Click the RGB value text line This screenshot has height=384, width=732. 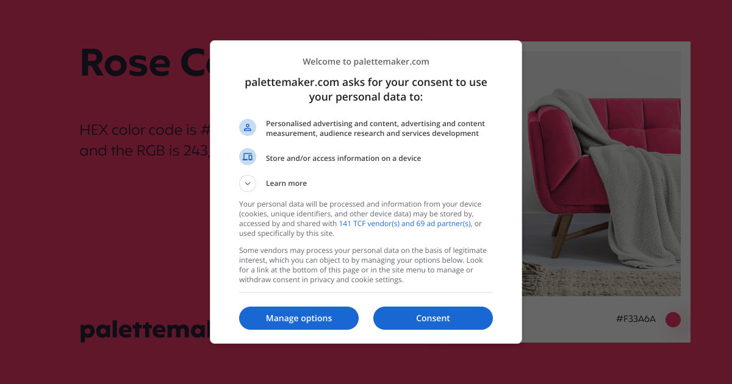[145, 151]
